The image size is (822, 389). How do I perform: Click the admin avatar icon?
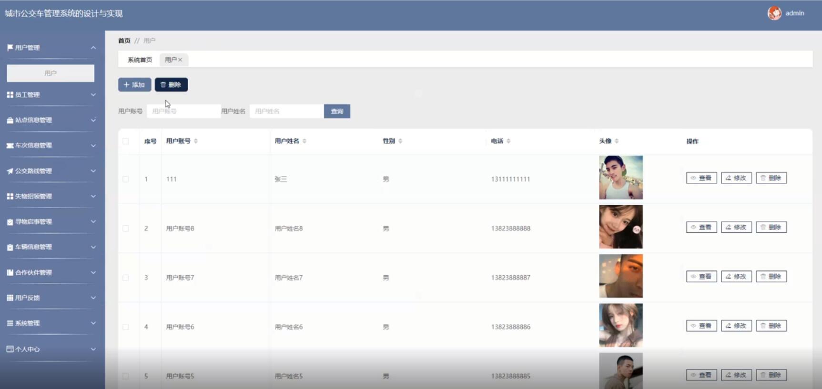774,13
